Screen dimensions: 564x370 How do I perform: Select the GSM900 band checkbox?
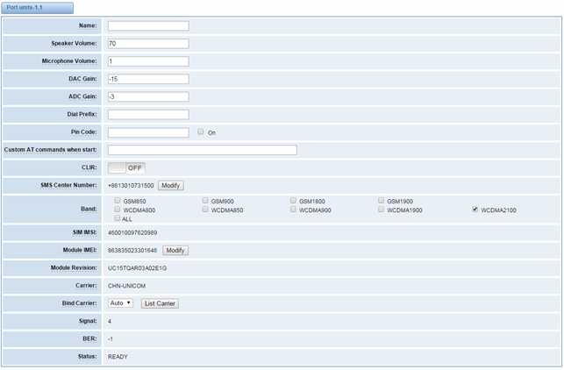coord(205,201)
